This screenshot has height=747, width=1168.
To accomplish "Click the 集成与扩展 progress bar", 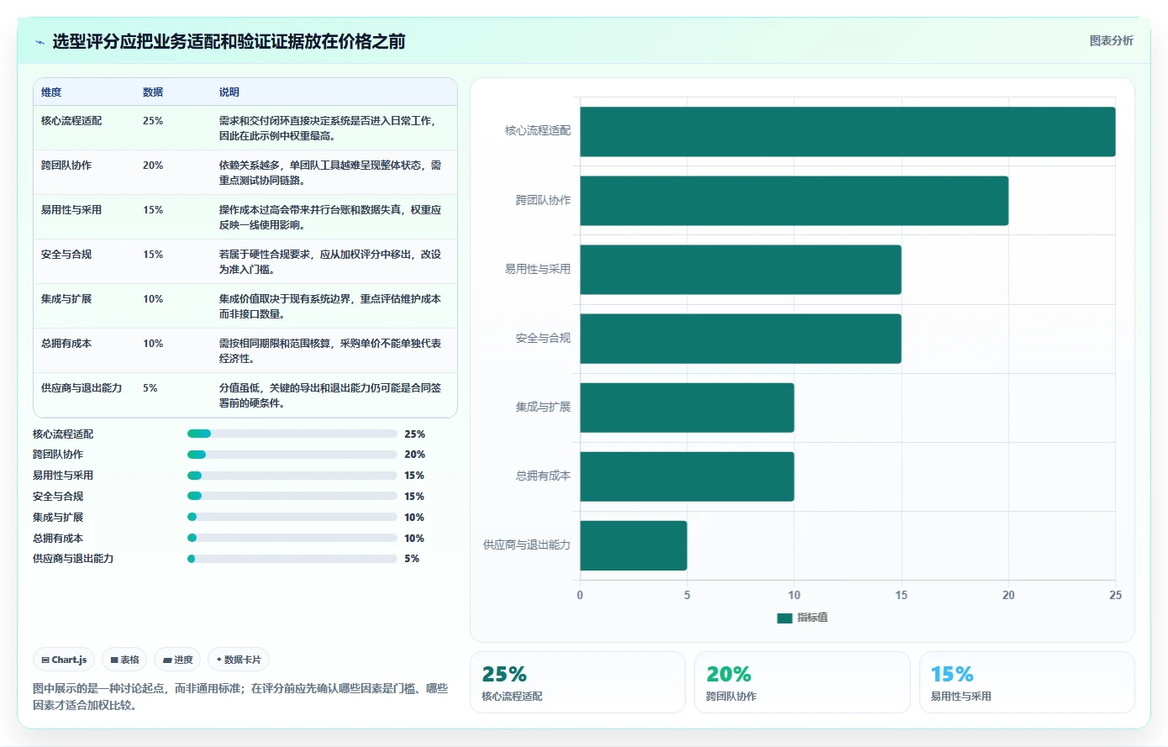I will (x=292, y=517).
